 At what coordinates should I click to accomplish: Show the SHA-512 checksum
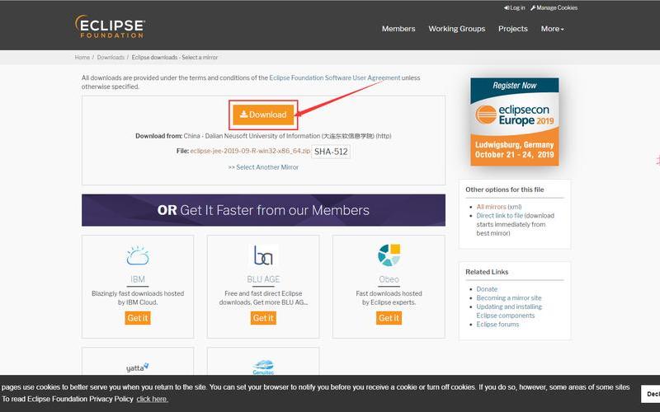pos(331,152)
